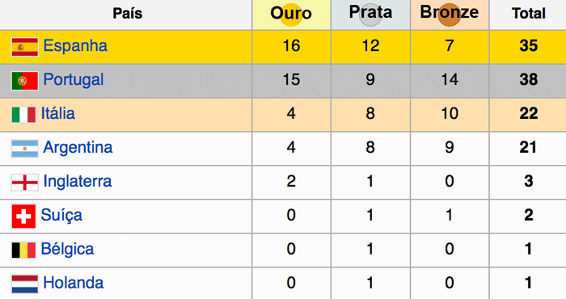Follow the Itália link
The height and width of the screenshot is (299, 566).
[57, 113]
